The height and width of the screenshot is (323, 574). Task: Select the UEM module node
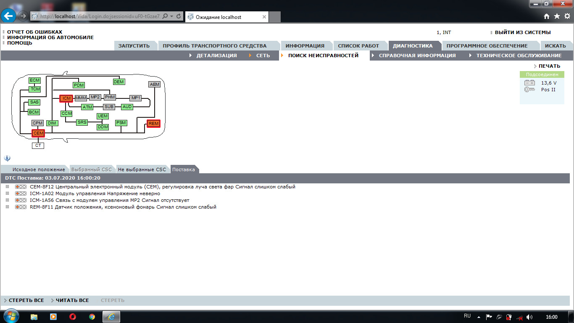(103, 116)
